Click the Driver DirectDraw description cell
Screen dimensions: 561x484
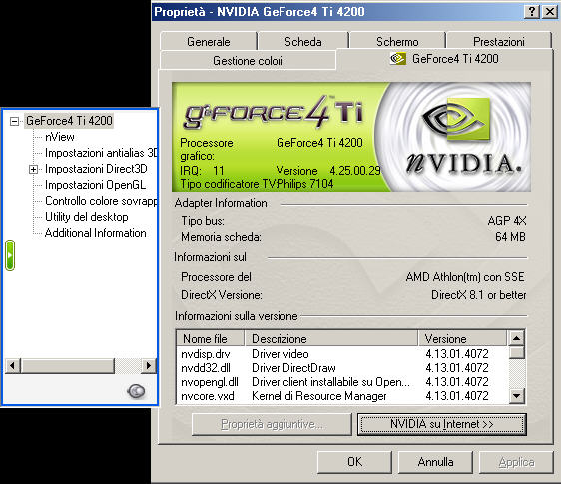[x=293, y=368]
